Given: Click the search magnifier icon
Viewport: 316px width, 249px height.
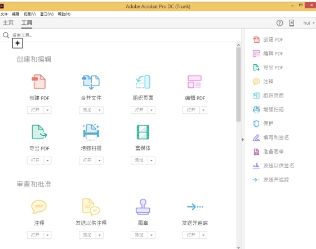Looking at the screenshot, I should coord(6,35).
